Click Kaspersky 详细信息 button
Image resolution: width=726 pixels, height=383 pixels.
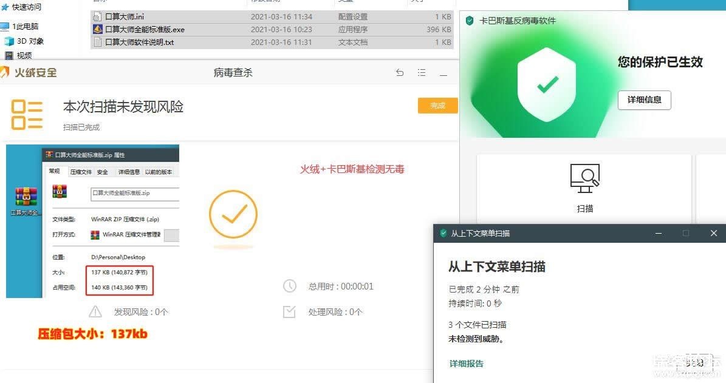[x=644, y=100]
